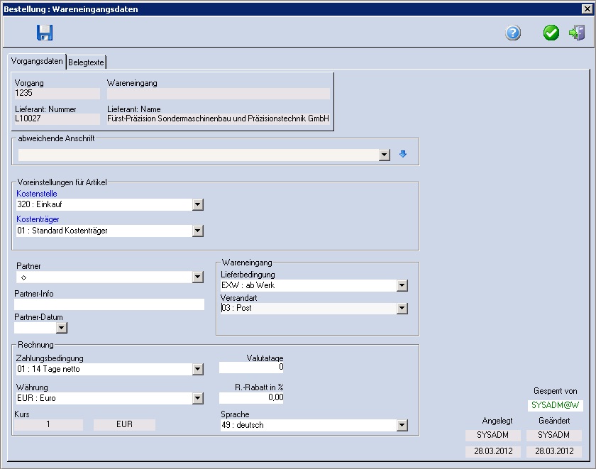596x469 pixels.
Task: Open the Kostenstelle dropdown list
Action: 198,205
